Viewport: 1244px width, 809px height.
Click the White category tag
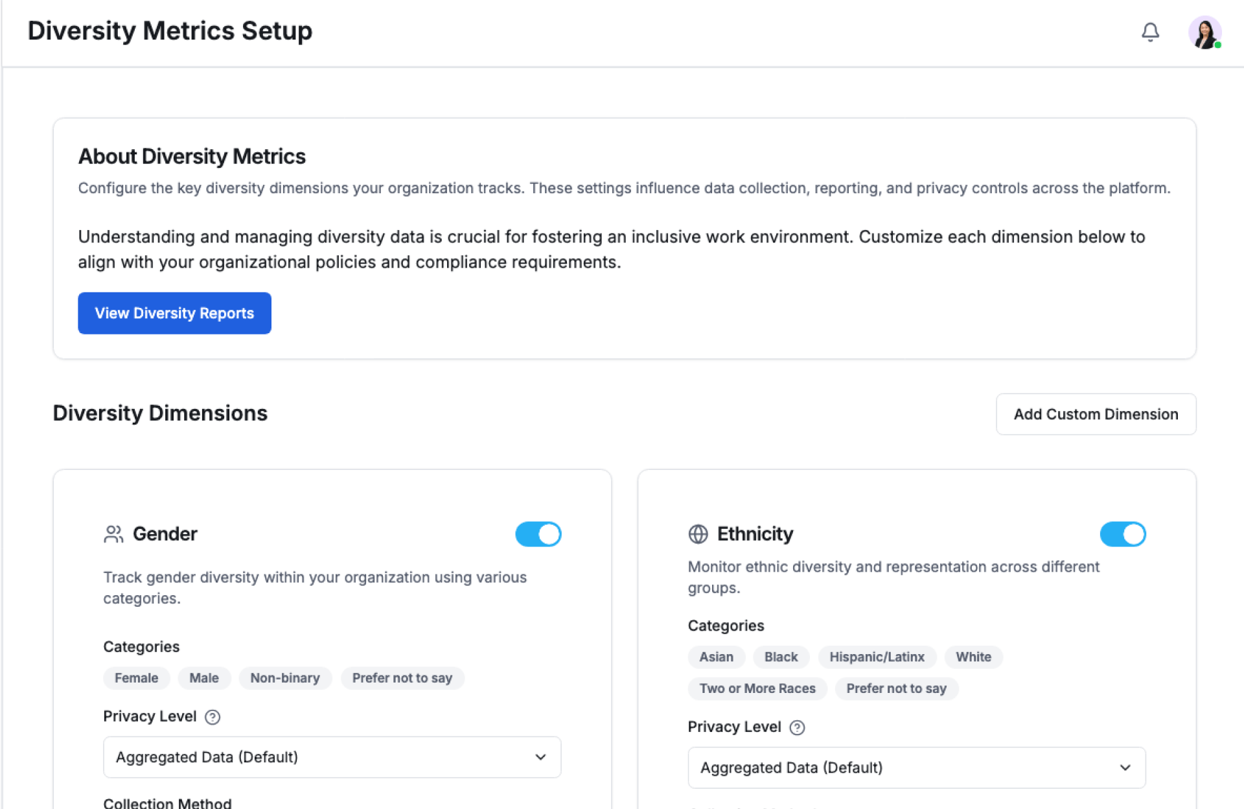(973, 657)
